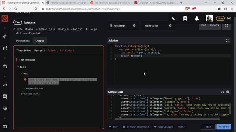Submit with the ATTEMPT button

[x=224, y=127]
